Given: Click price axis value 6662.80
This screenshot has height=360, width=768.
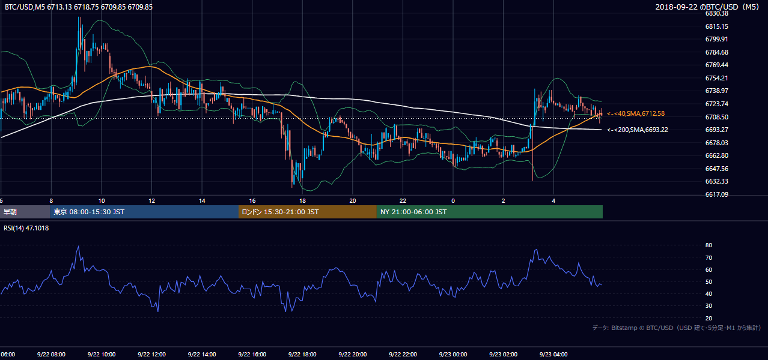Looking at the screenshot, I should [x=717, y=155].
